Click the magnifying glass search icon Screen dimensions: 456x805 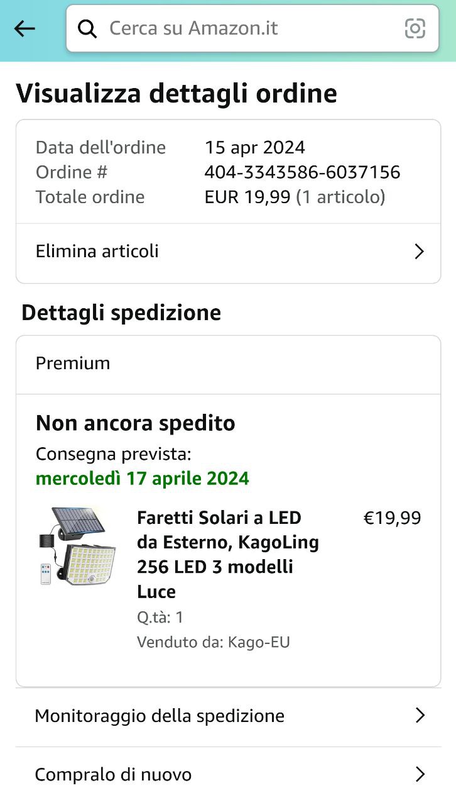point(87,28)
